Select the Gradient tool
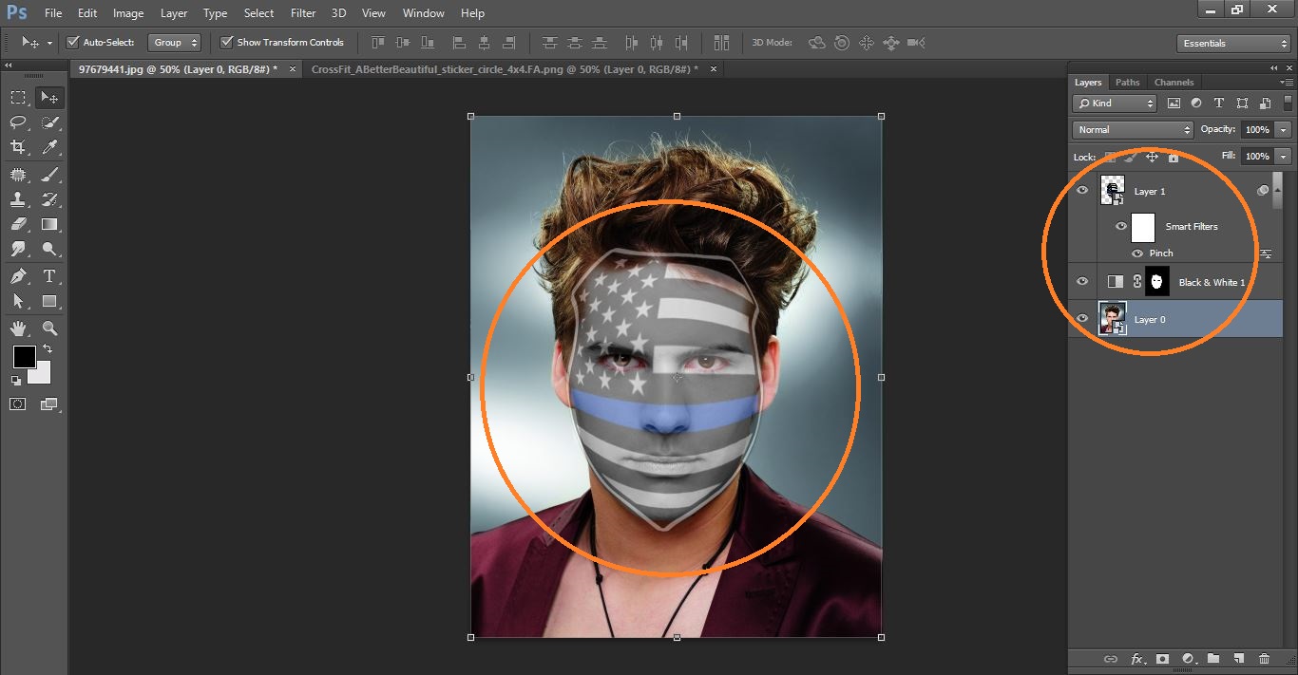The height and width of the screenshot is (675, 1298). pos(49,224)
